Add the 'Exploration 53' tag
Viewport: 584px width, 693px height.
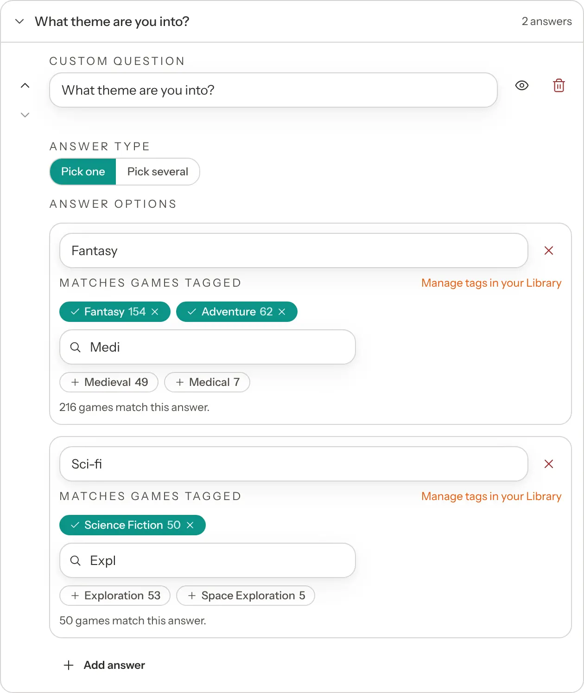click(115, 596)
